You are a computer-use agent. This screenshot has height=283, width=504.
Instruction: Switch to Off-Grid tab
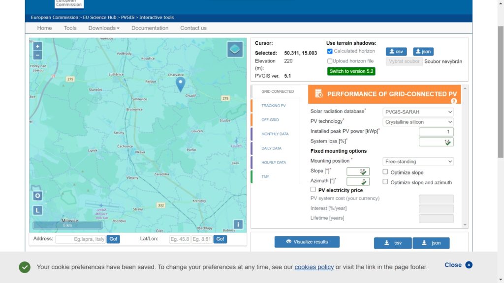point(270,120)
